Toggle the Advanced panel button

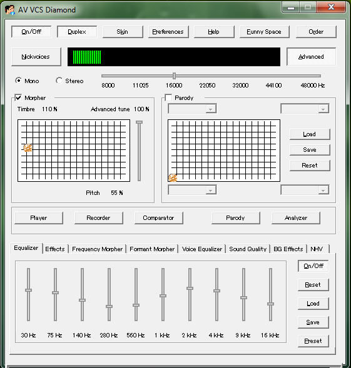click(x=311, y=57)
